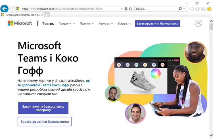
Task: Expand the Ресурси menu
Action: click(106, 23)
